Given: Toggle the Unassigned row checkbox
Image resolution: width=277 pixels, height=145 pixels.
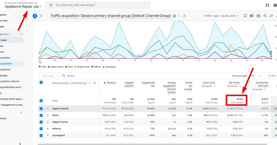Looking at the screenshot, I should pyautogui.click(x=41, y=135).
